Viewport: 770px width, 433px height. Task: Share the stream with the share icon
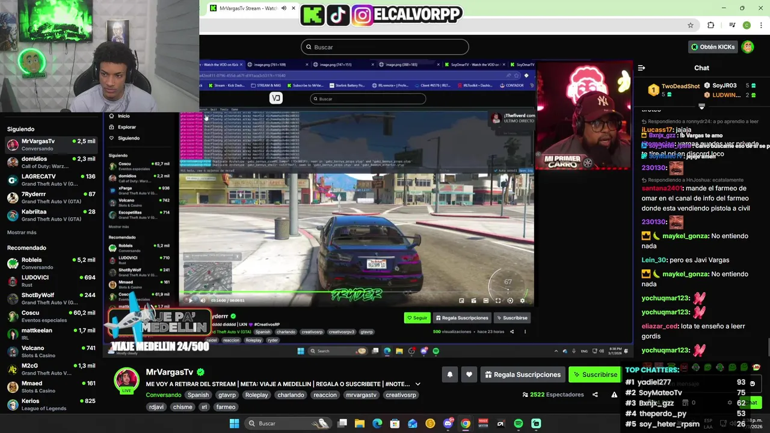point(595,395)
